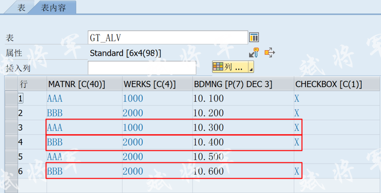Select row 5 using its row selector
The width and height of the screenshot is (381, 193).
(x=11, y=157)
